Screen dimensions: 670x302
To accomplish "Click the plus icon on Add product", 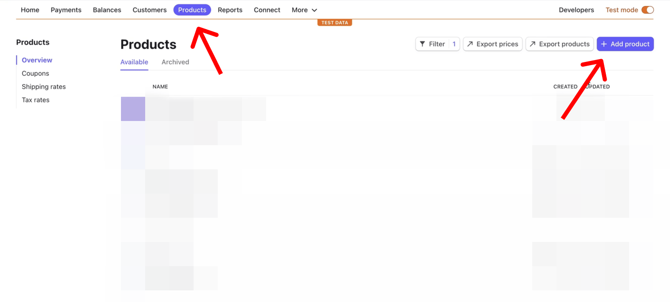I will point(603,44).
